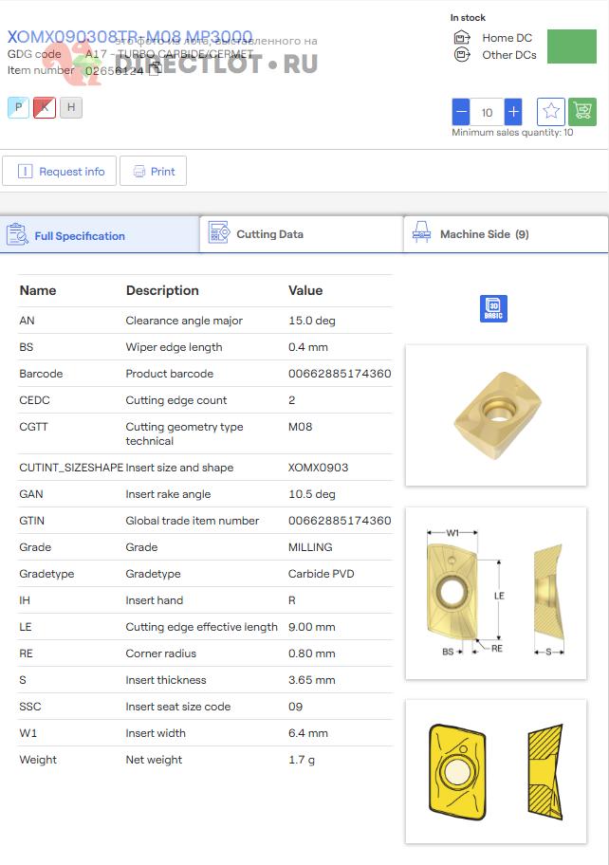Mark product as favorite with star
This screenshot has height=865, width=609.
[551, 112]
